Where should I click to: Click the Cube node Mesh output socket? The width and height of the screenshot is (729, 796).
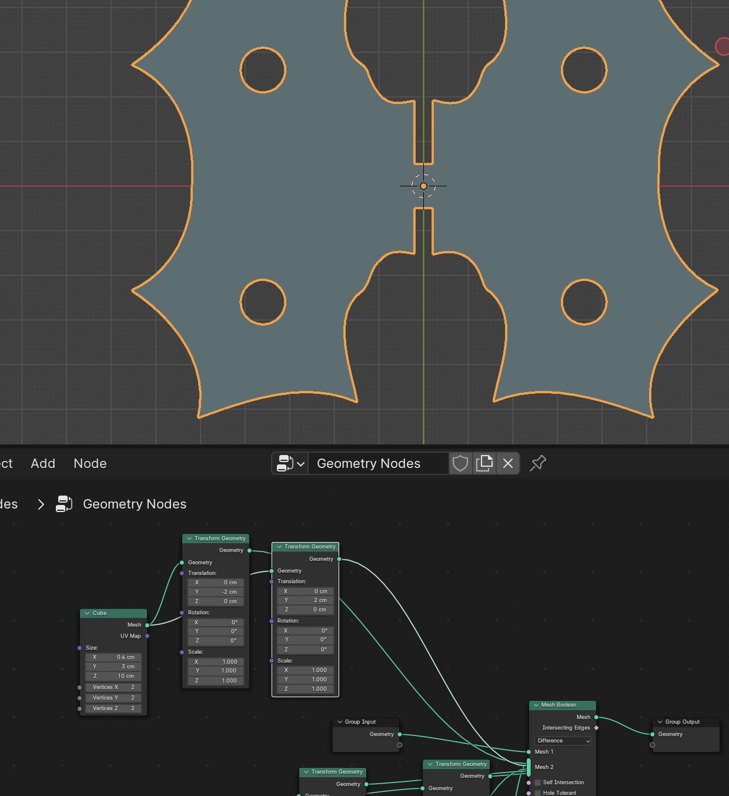tap(147, 625)
